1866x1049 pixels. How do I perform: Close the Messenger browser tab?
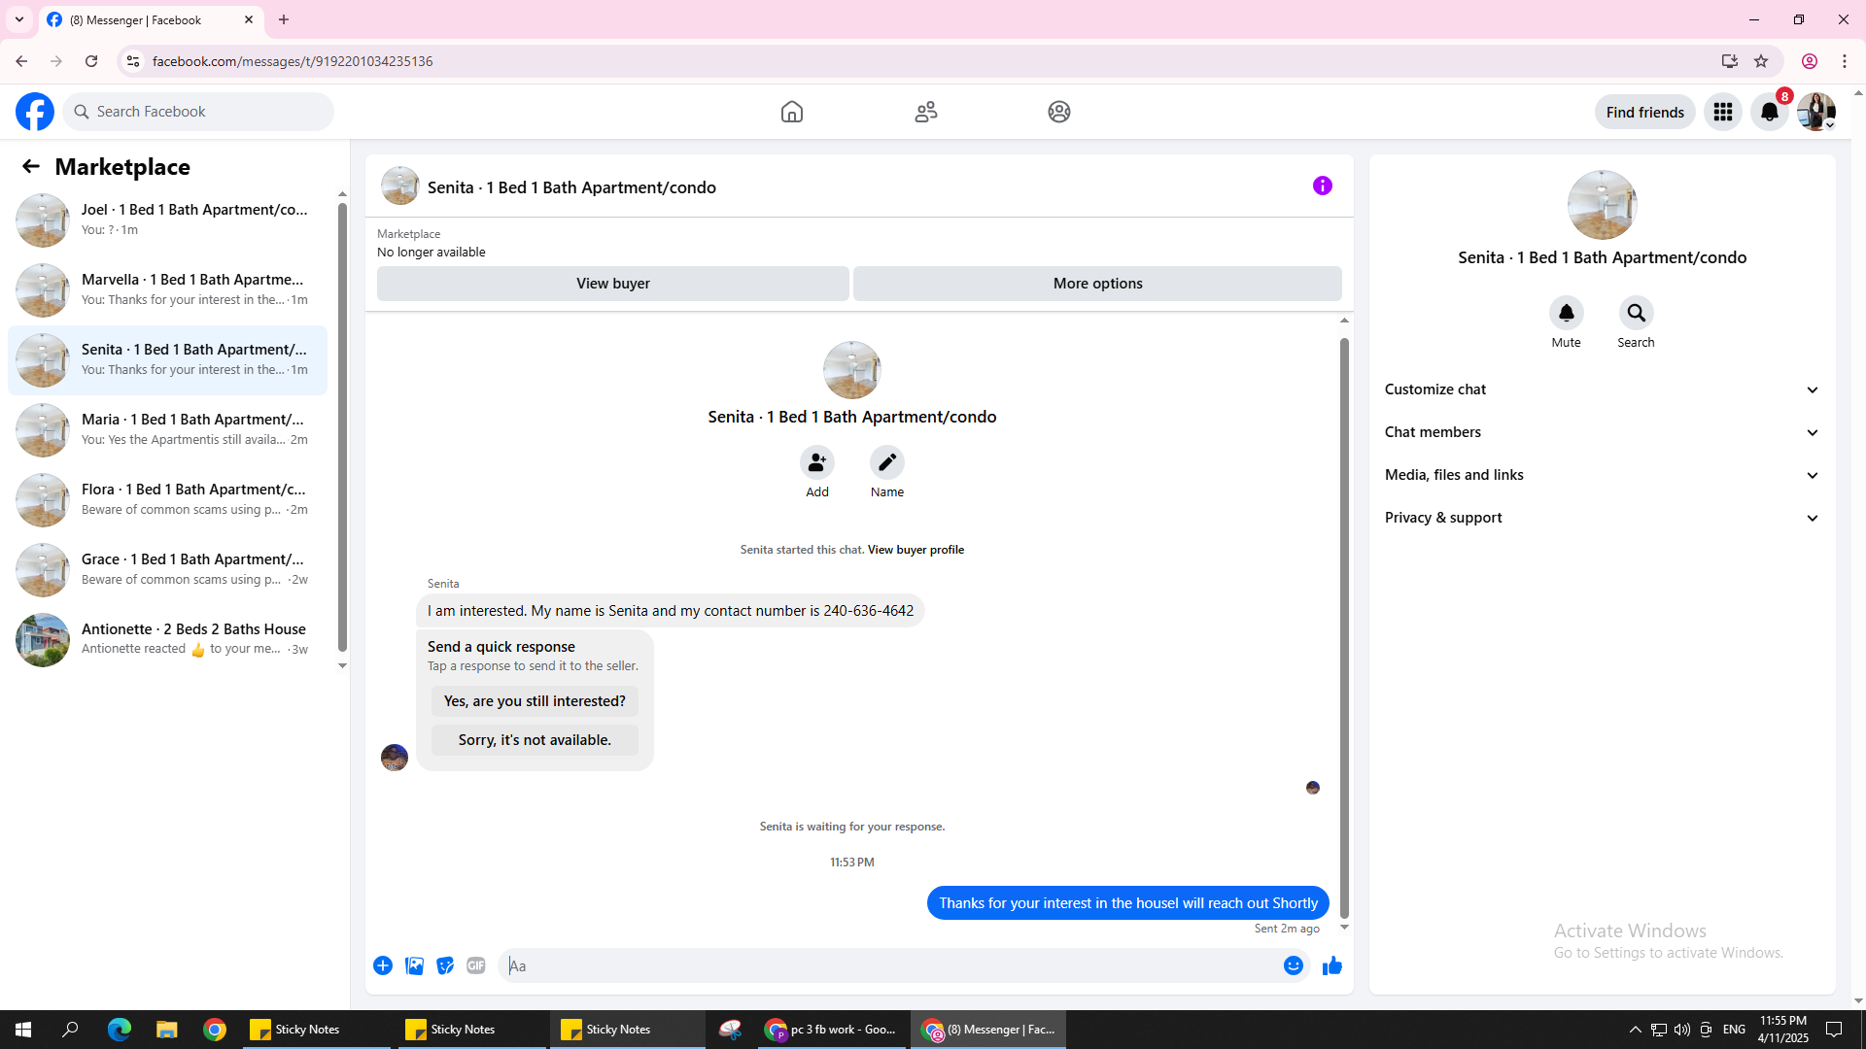pos(249,19)
